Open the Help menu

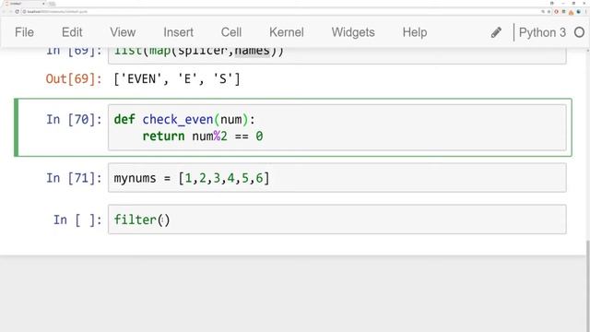point(415,32)
